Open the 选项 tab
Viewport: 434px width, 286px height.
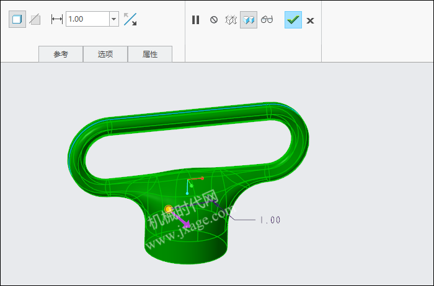(x=105, y=54)
